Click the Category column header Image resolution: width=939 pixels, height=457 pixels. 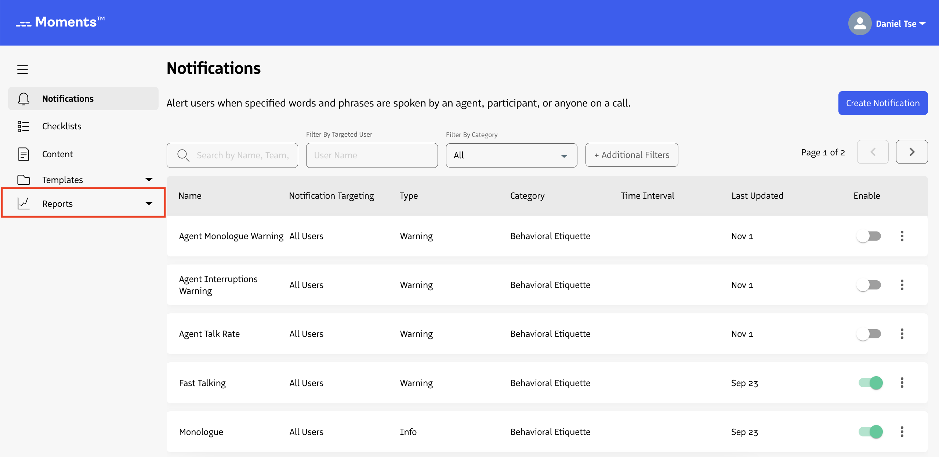tap(527, 196)
